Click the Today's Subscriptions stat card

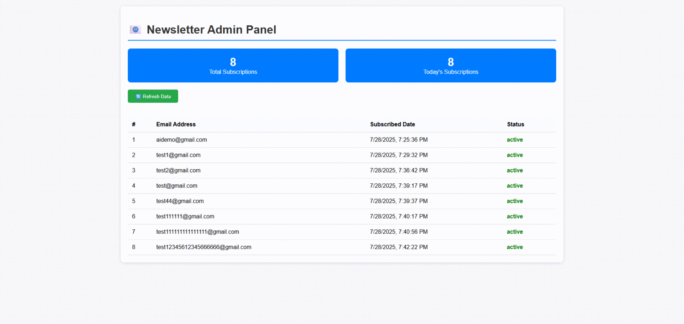tap(451, 65)
